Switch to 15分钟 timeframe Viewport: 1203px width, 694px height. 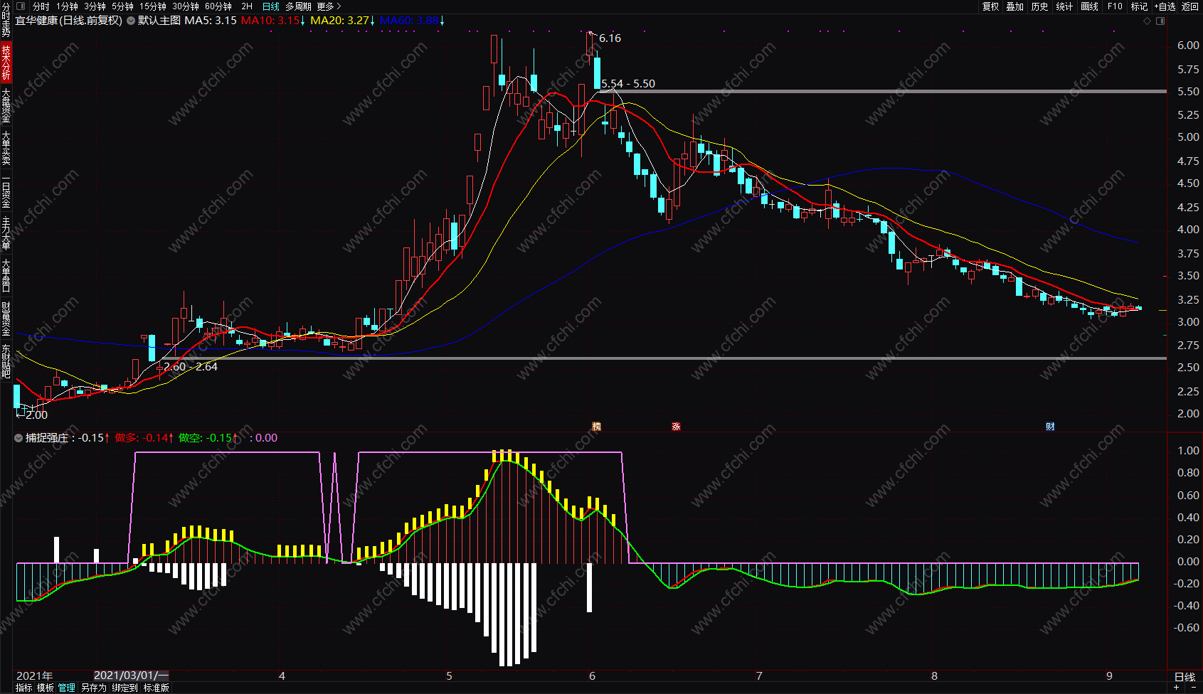click(x=152, y=6)
